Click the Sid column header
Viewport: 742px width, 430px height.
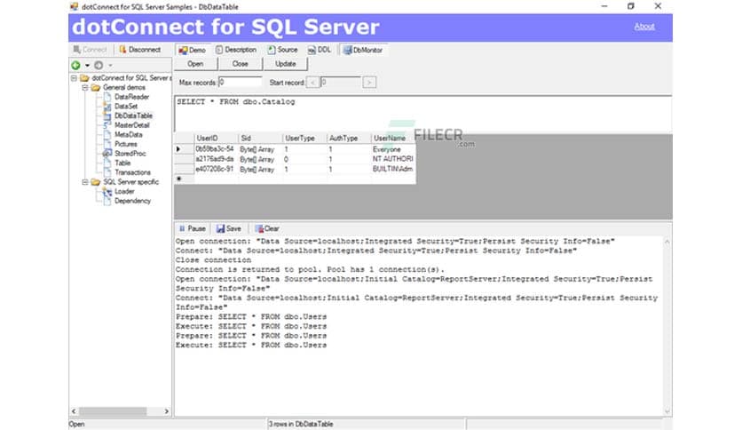(x=260, y=139)
